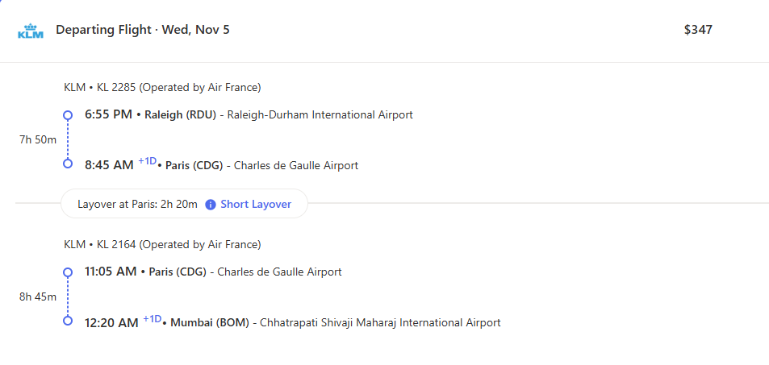769x365 pixels.
Task: Click the Paris arrival timeline circle
Action: pos(68,164)
